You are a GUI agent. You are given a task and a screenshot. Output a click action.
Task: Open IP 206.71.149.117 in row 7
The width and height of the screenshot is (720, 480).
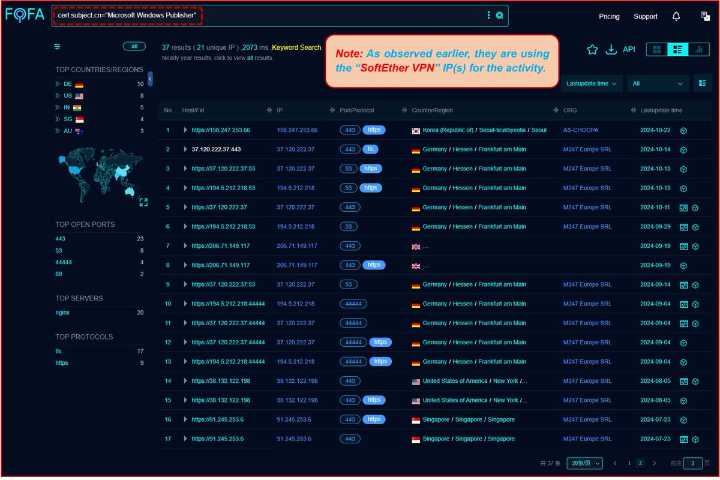[297, 246]
